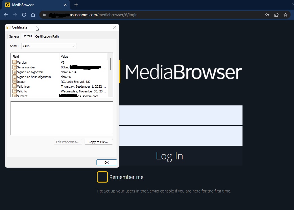Click the Copy to File button
294x210 pixels.
tap(98, 142)
